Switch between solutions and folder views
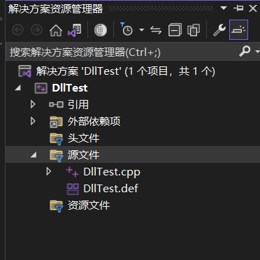The image size is (260, 260). 74,30
